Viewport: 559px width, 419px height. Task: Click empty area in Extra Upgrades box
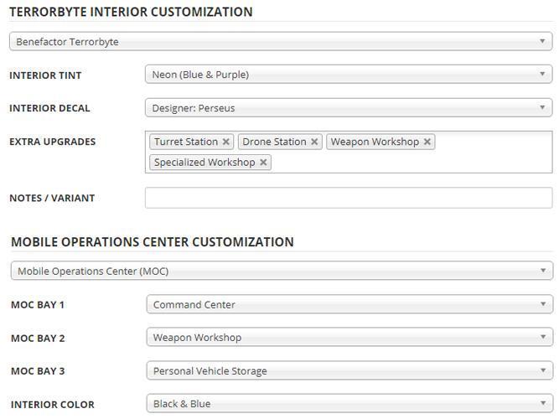[x=410, y=163]
